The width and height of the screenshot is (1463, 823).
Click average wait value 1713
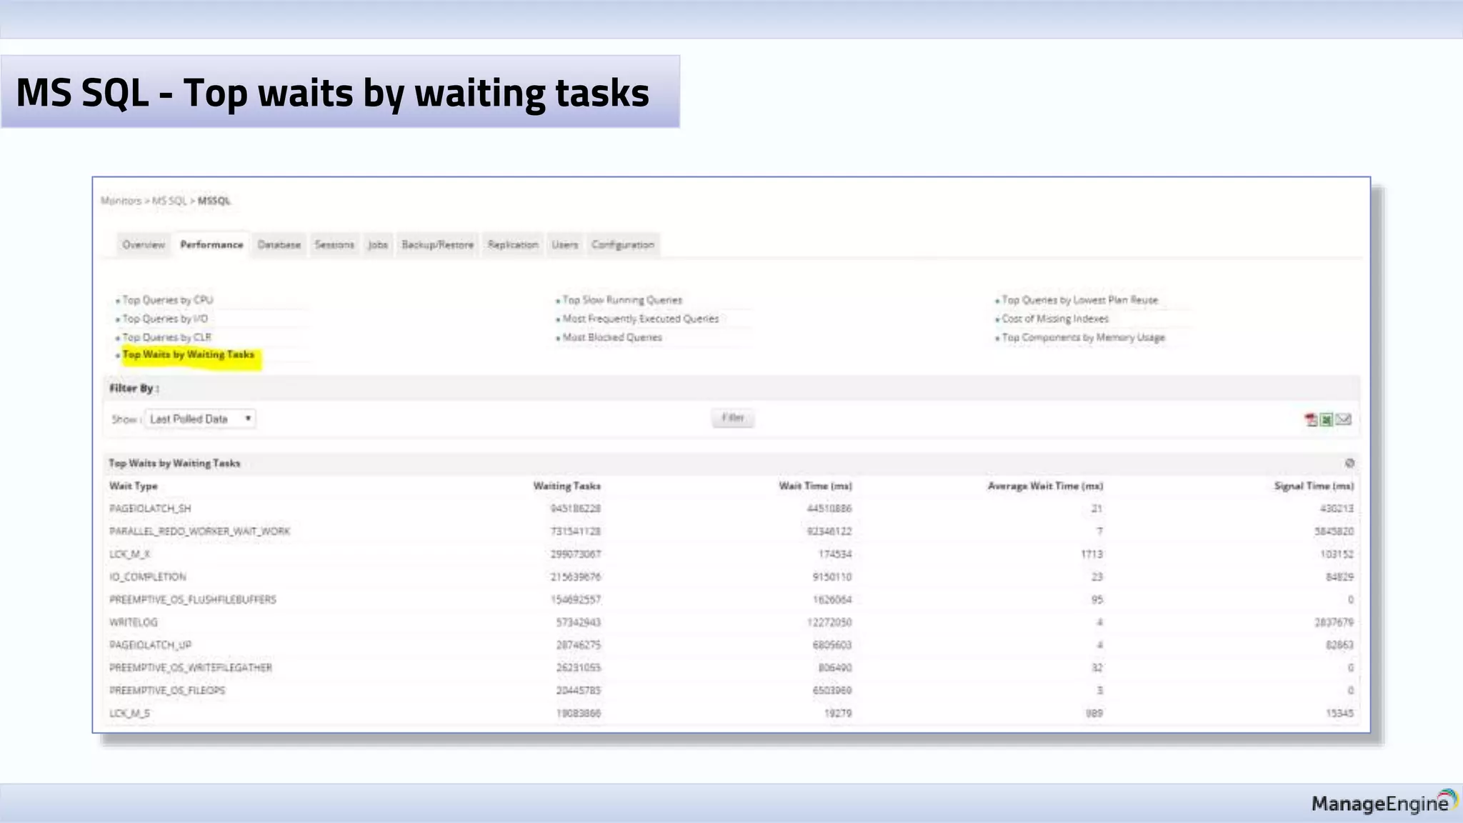pos(1092,554)
